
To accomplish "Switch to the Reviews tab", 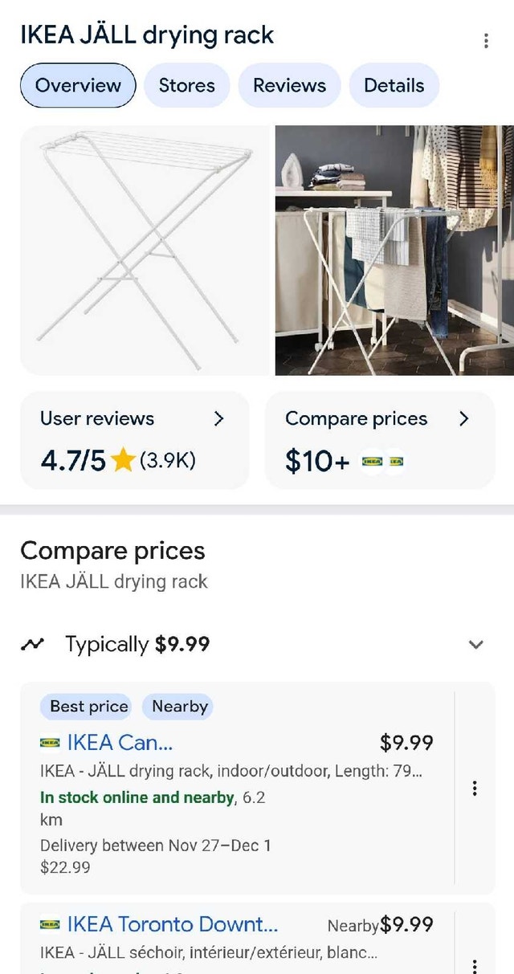I will (289, 85).
